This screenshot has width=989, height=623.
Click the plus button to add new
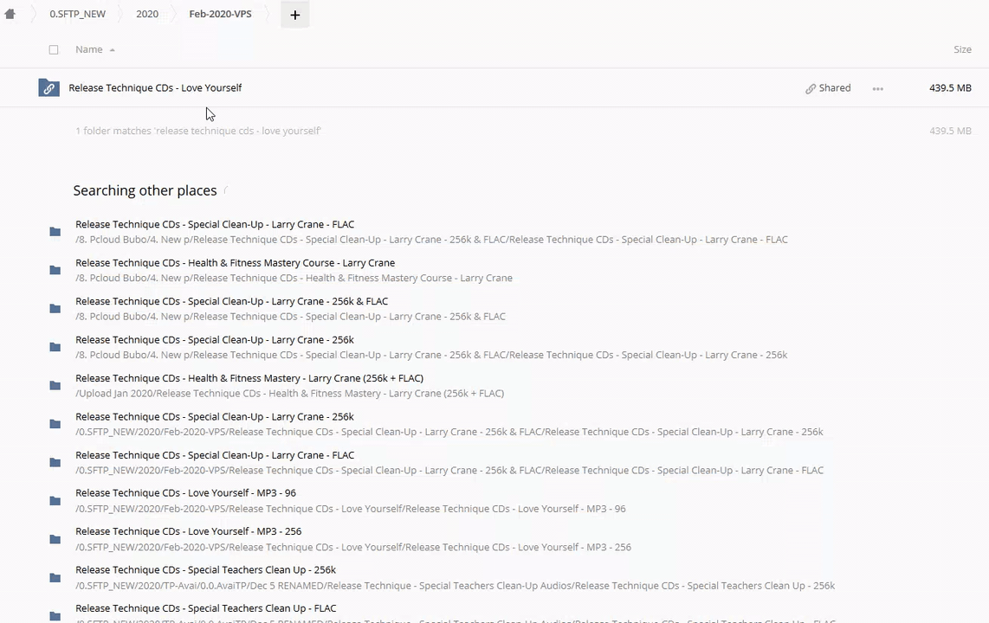[x=294, y=15]
